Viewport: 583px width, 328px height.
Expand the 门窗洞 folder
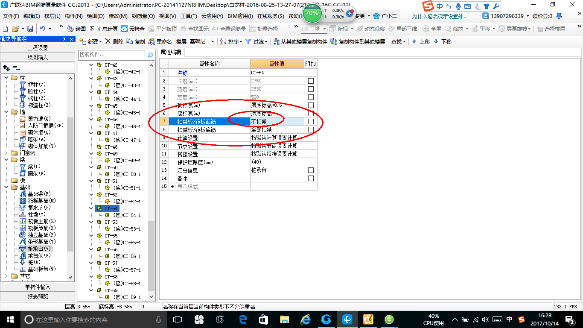(x=6, y=153)
